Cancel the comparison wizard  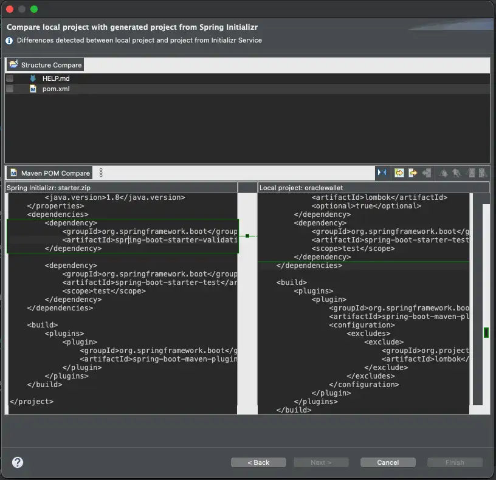tap(388, 462)
